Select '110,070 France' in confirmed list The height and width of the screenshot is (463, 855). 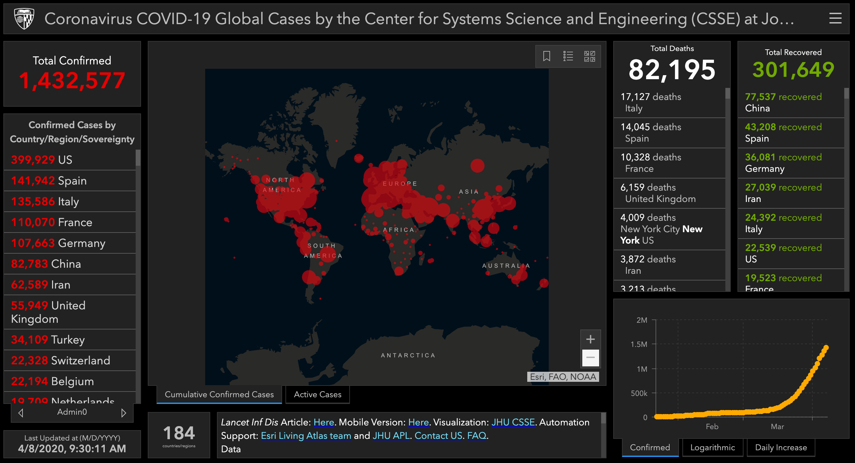pos(70,222)
